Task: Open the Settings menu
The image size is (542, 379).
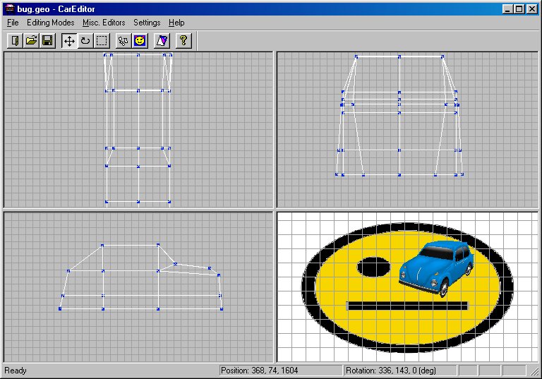Action: click(x=147, y=23)
